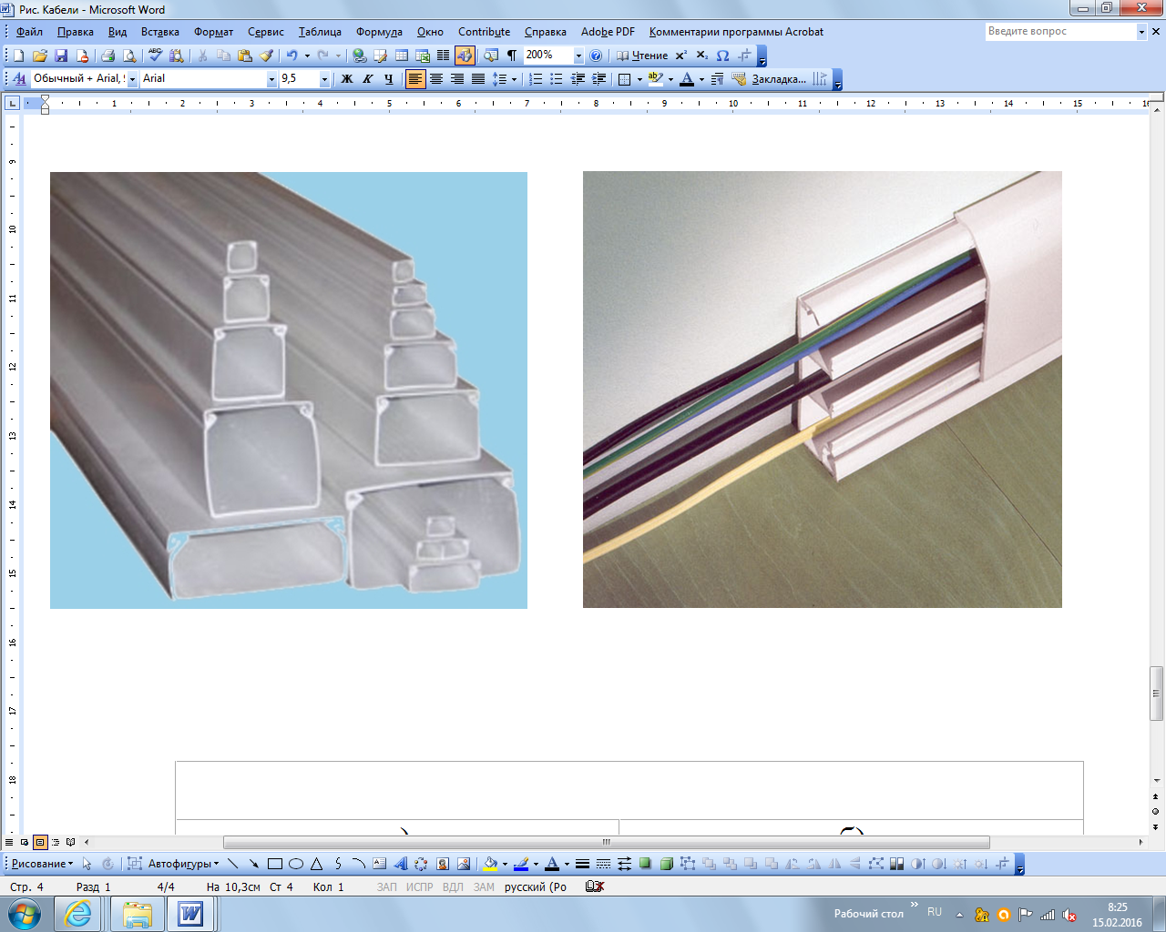1166x932 pixels.
Task: Open the Файл menu
Action: click(x=29, y=32)
